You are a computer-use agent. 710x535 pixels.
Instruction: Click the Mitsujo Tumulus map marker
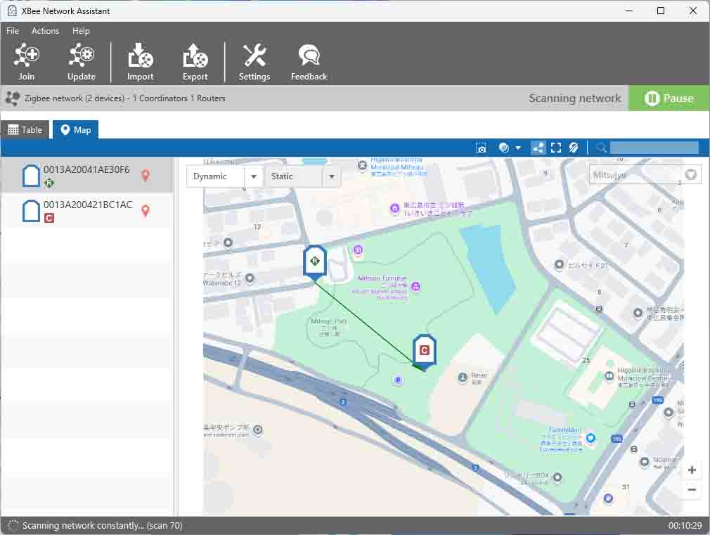415,286
